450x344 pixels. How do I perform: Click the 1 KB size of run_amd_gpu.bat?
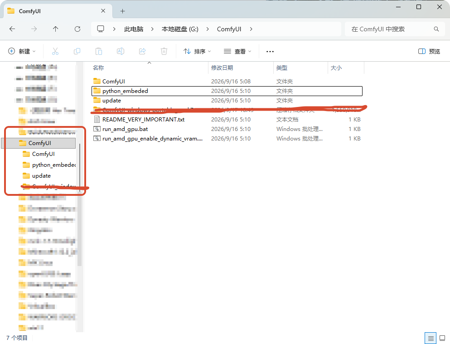tap(354, 129)
